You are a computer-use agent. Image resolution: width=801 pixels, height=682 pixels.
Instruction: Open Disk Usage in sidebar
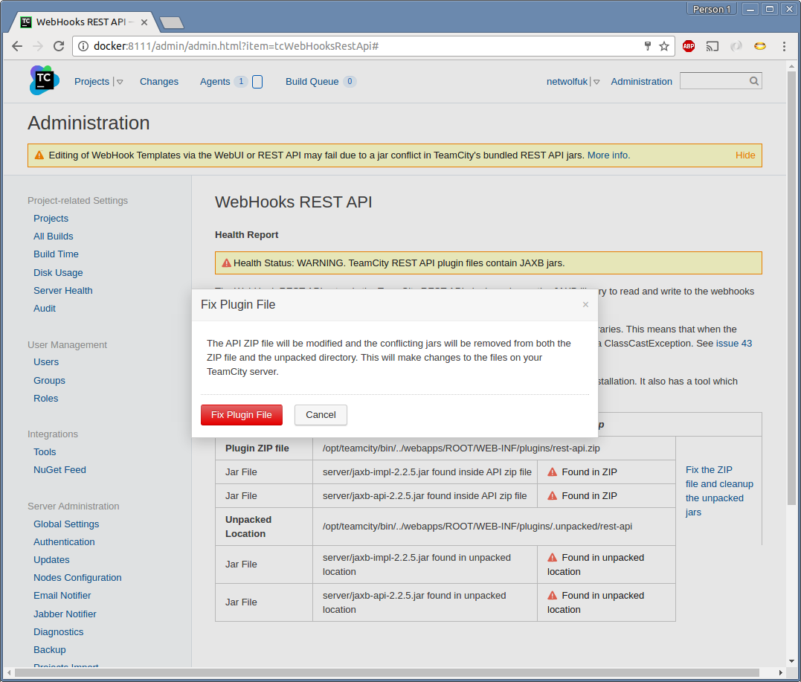coord(58,273)
